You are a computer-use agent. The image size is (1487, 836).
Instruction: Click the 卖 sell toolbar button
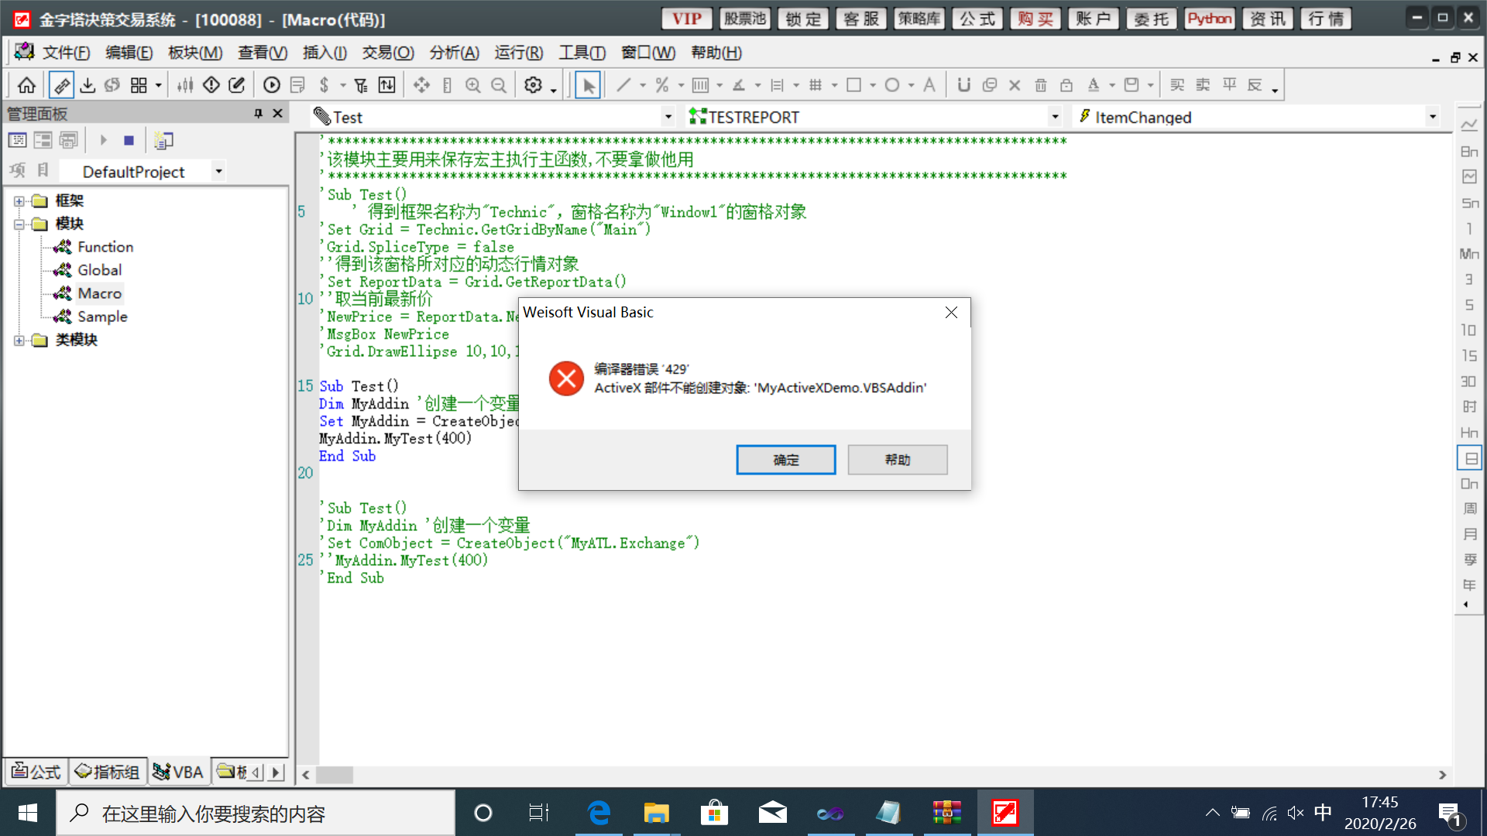pyautogui.click(x=1203, y=85)
